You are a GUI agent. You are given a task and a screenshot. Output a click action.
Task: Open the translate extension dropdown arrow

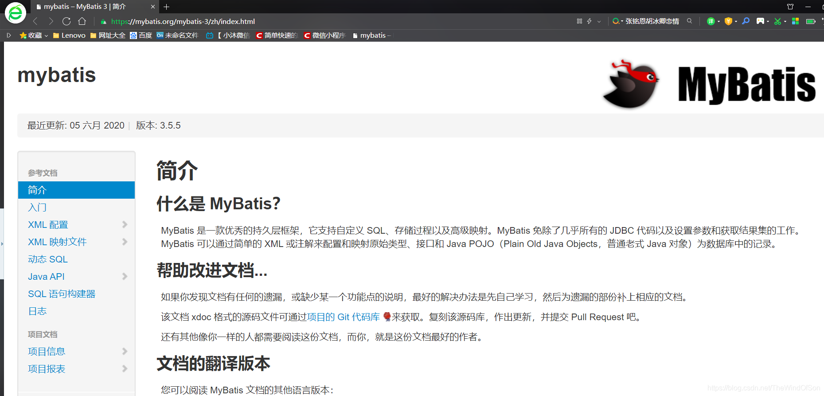click(719, 21)
